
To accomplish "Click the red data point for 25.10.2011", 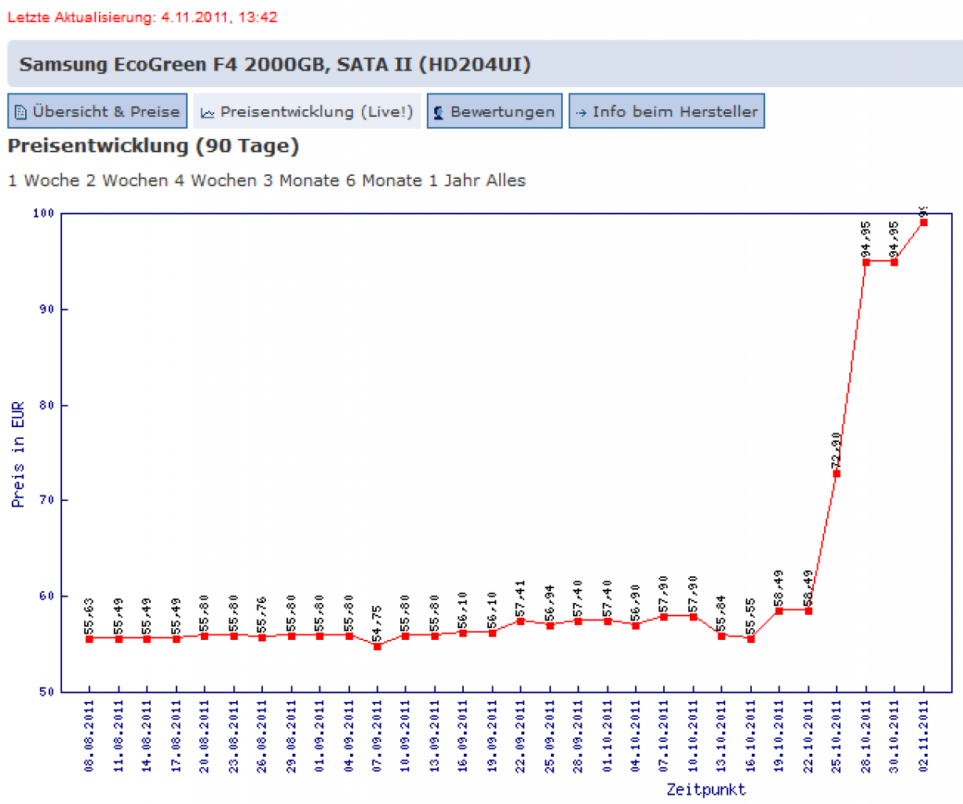I will 837,473.
